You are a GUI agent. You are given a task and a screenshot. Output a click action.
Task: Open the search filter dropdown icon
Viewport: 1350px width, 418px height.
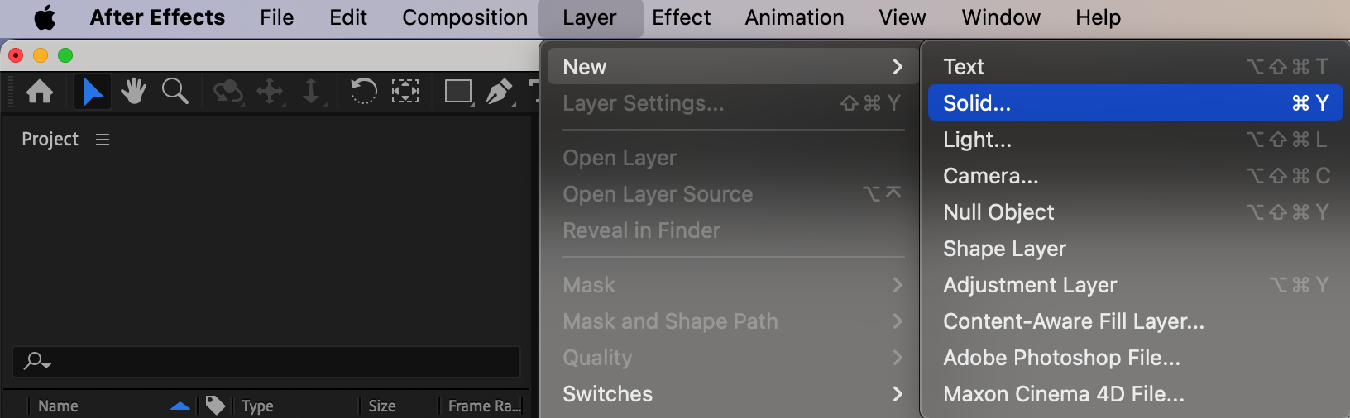[x=37, y=361]
